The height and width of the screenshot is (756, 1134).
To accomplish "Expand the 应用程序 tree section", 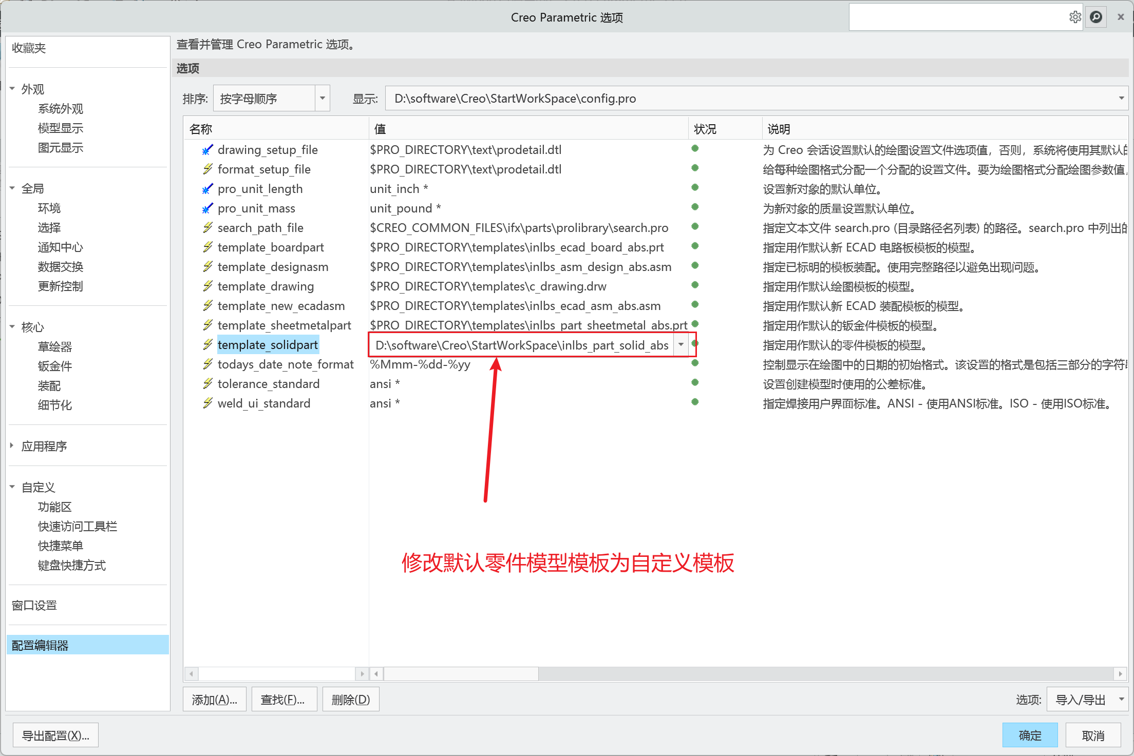I will 12,446.
